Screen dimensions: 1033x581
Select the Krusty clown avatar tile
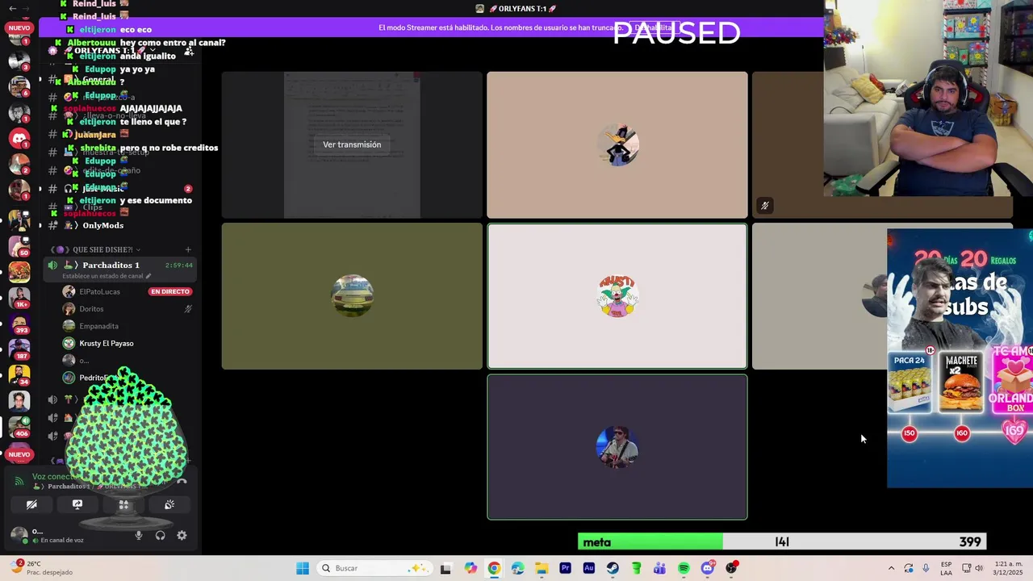point(617,296)
